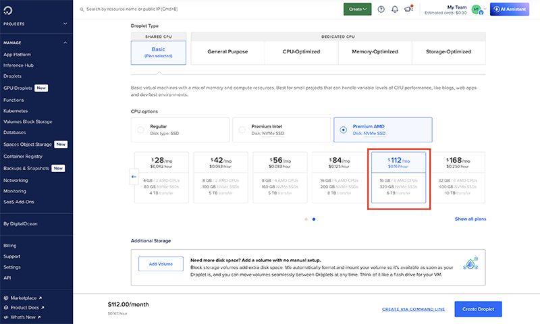The height and width of the screenshot is (324, 540).
Task: Collapse the Manage section in sidebar
Action: [65, 43]
